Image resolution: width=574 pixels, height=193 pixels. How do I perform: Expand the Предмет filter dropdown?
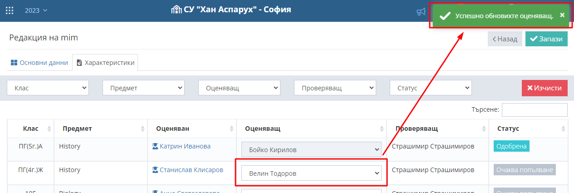[x=144, y=88]
